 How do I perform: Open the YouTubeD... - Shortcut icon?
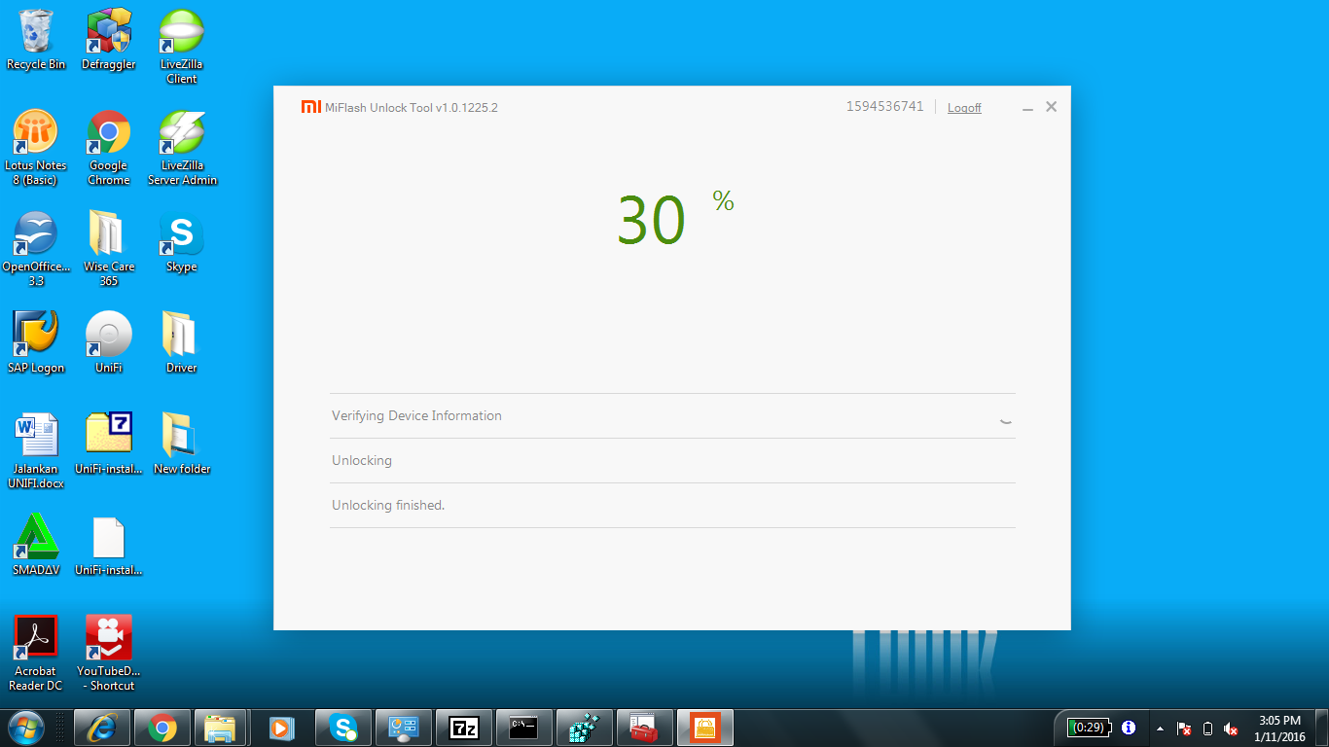click(108, 654)
